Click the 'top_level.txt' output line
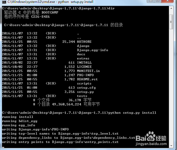Screen dimensions: 177x150 [x=60, y=134]
